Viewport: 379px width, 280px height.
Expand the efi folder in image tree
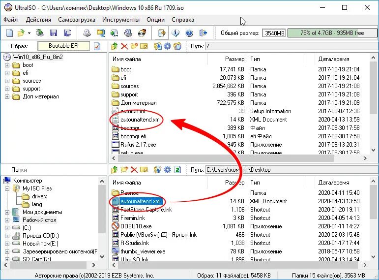click(7, 73)
